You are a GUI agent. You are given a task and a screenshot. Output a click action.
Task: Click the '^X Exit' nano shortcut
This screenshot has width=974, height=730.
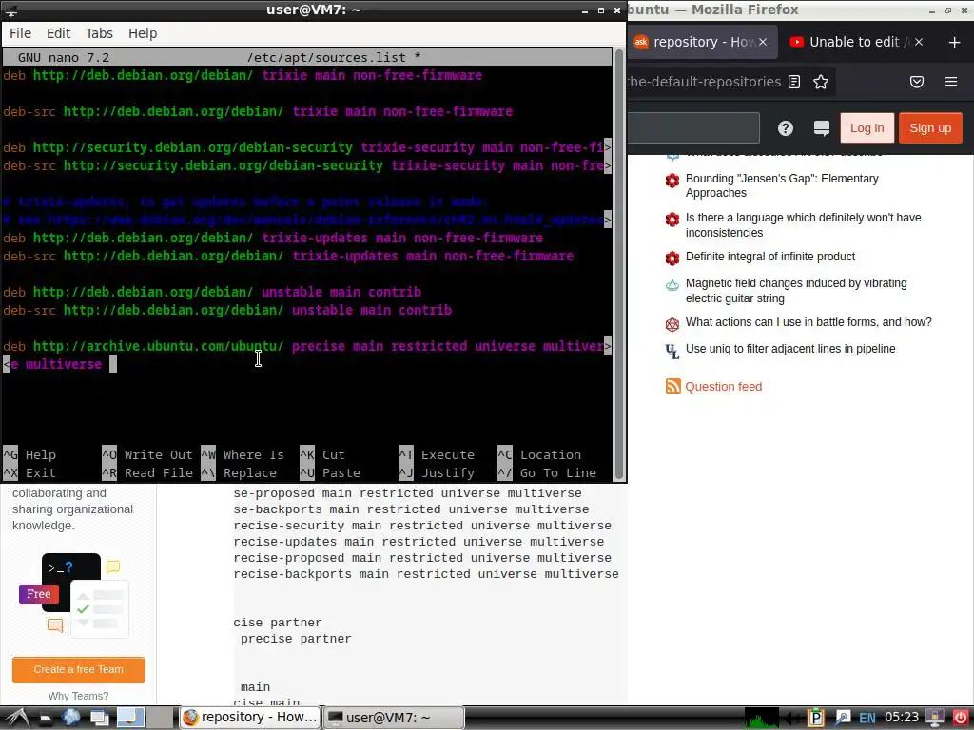[29, 473]
